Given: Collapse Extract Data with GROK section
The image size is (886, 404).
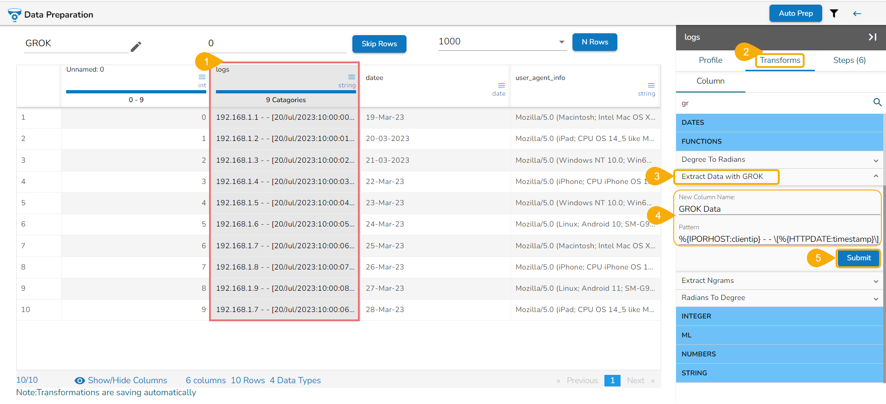Looking at the screenshot, I should coord(875,176).
